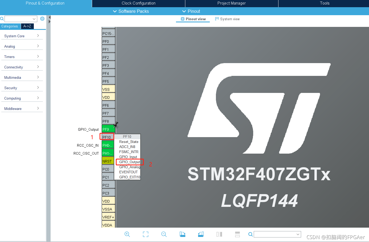Image resolution: width=369 pixels, height=242 pixels.
Task: Click the PC2 pin
Action: (x=108, y=185)
